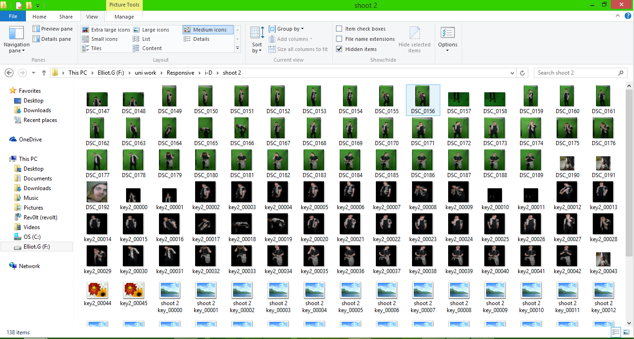The width and height of the screenshot is (634, 339).
Task: Open the File menu tab
Action: pyautogui.click(x=13, y=16)
